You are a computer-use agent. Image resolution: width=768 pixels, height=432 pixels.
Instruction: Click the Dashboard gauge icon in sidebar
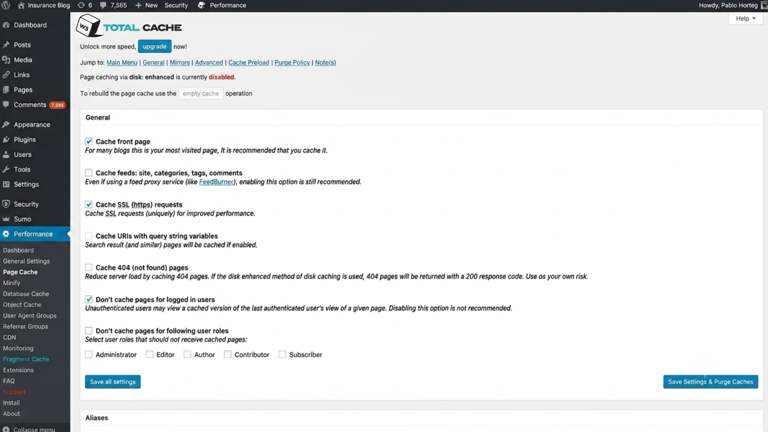[6, 25]
